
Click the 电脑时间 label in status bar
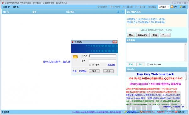[x=161, y=112]
